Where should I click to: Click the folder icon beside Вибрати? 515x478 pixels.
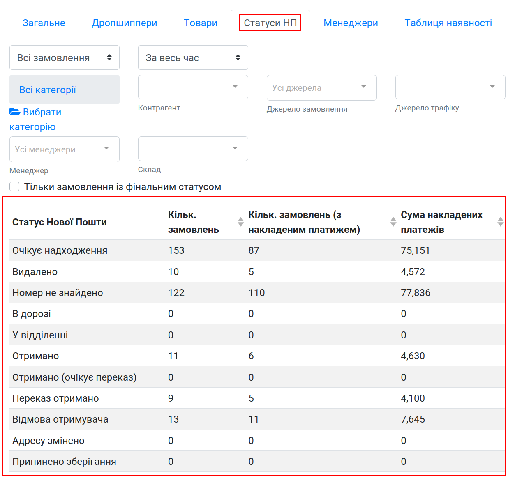point(15,112)
